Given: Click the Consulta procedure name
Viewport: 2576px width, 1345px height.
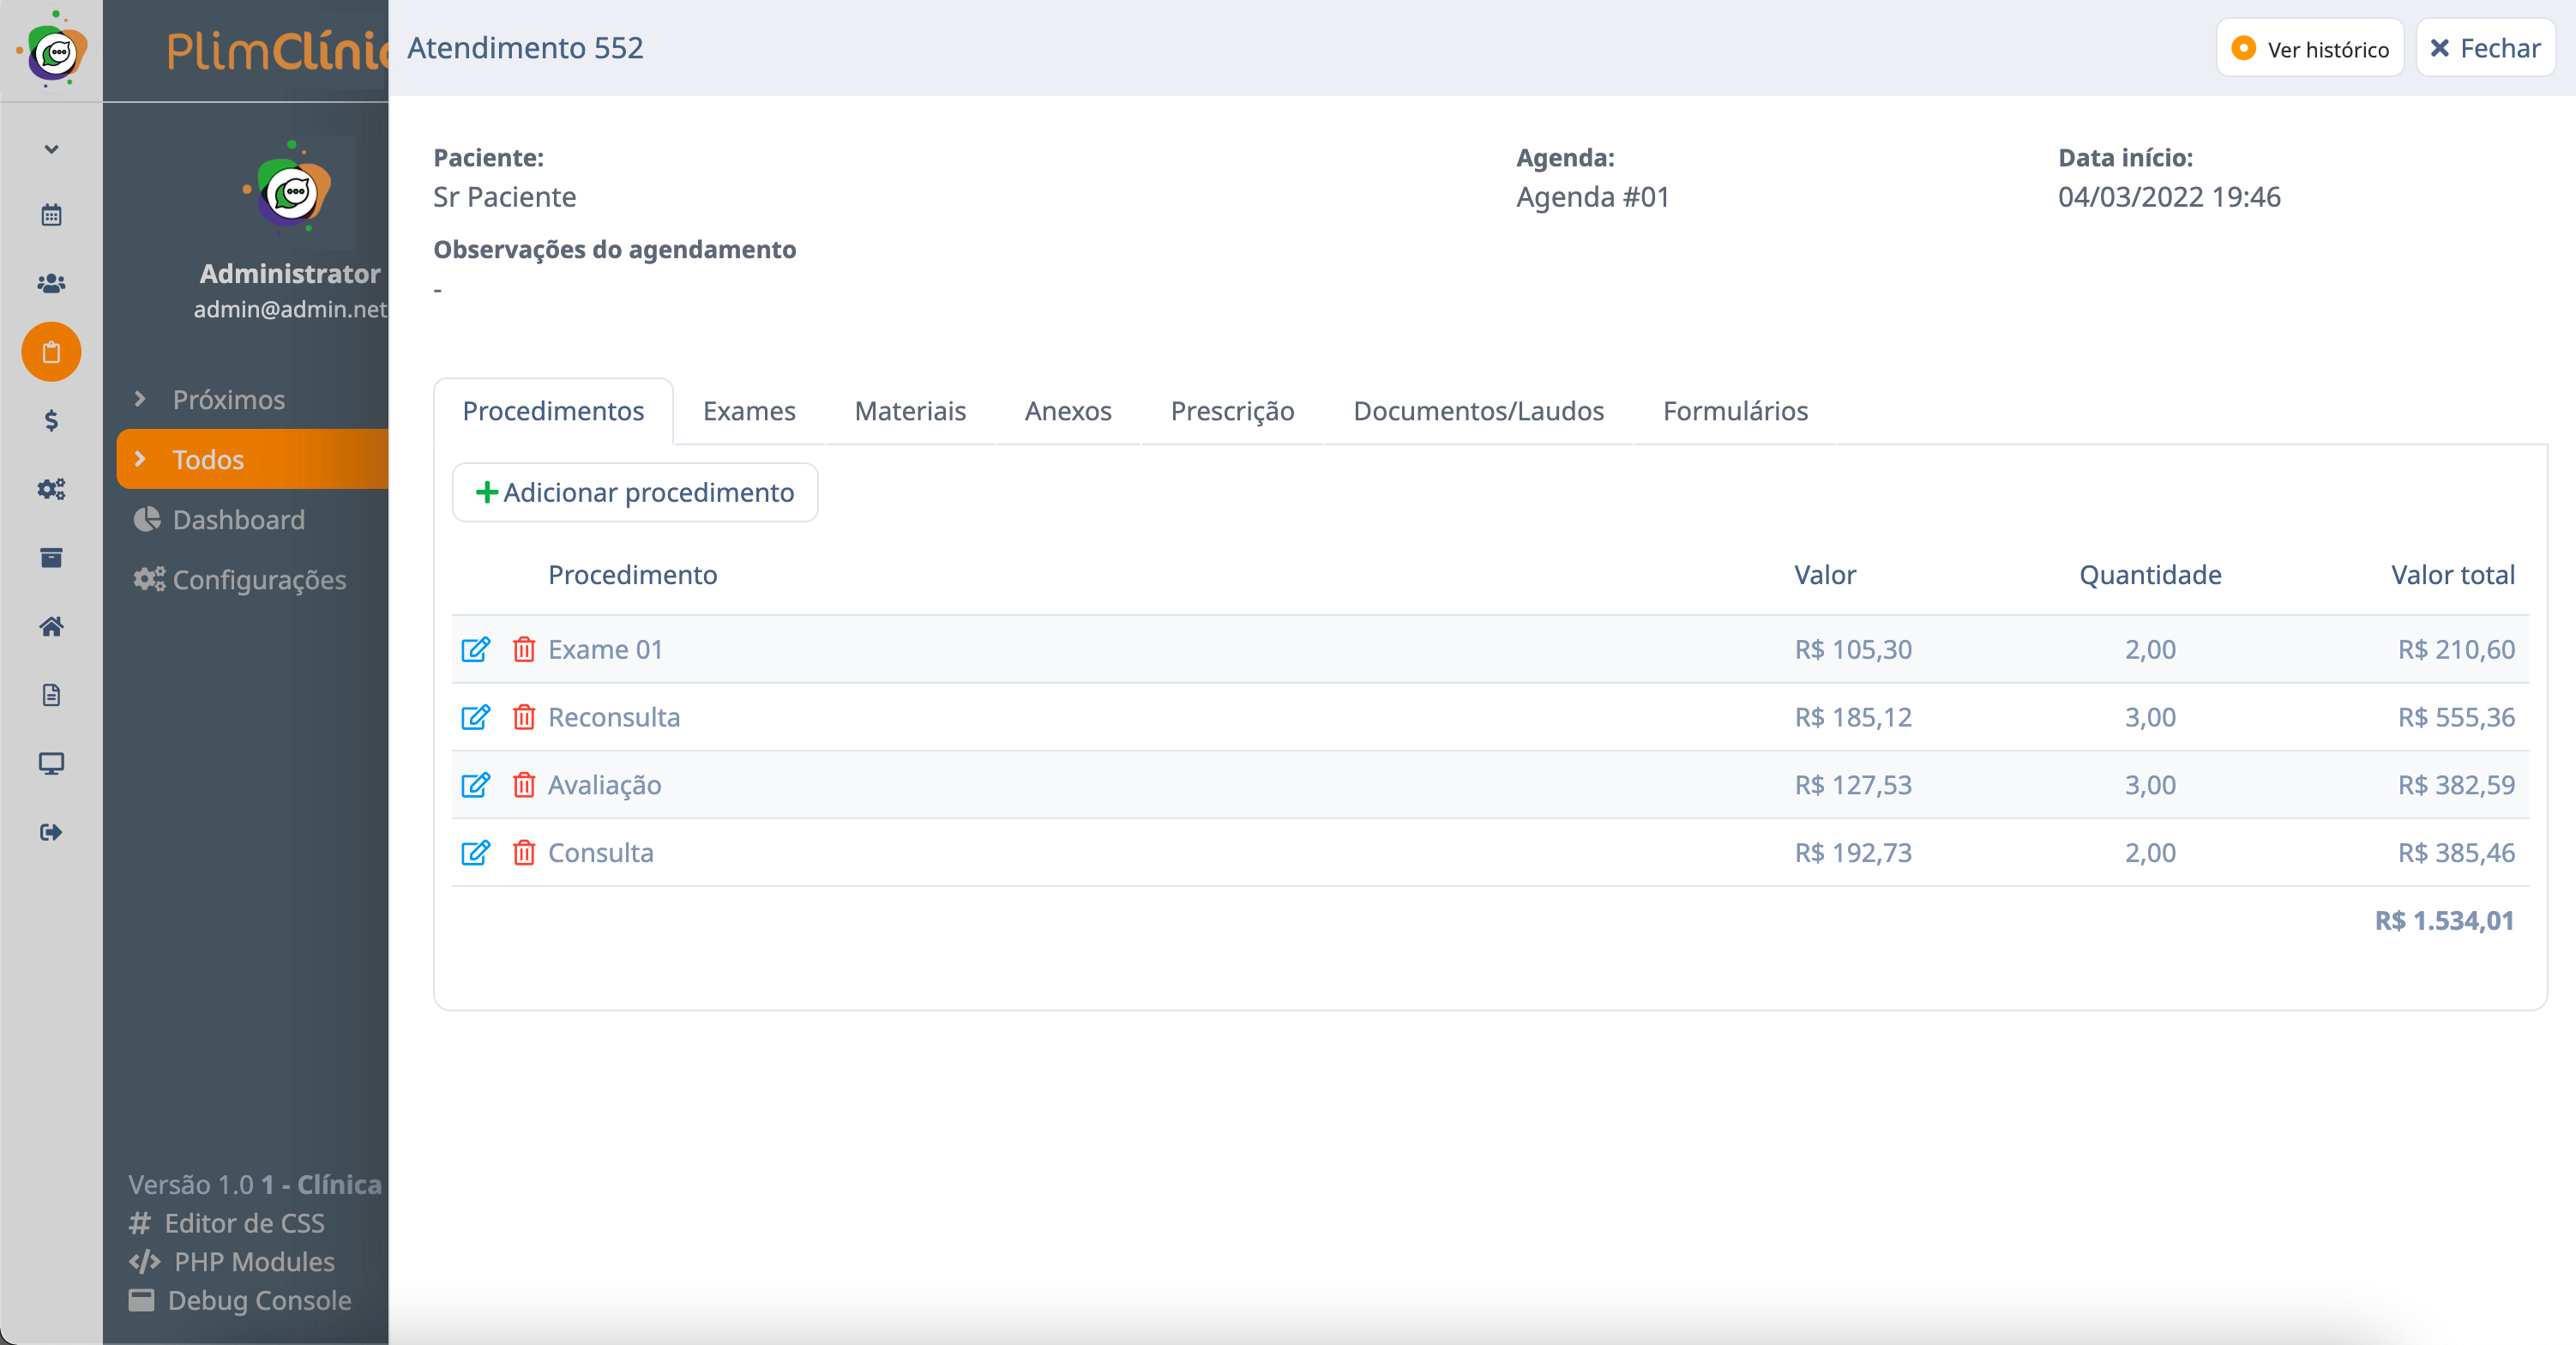Looking at the screenshot, I should [601, 853].
